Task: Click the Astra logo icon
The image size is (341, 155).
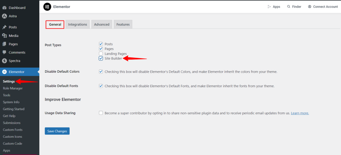Action: pos(4,16)
